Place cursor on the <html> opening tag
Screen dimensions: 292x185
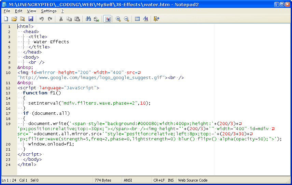pyautogui.click(x=26, y=27)
